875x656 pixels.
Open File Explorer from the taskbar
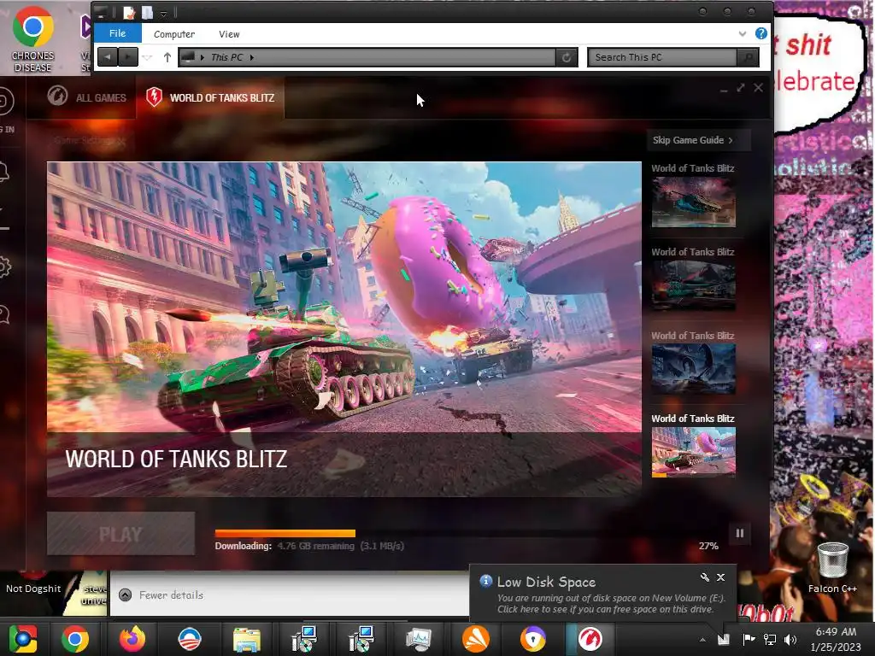click(246, 639)
